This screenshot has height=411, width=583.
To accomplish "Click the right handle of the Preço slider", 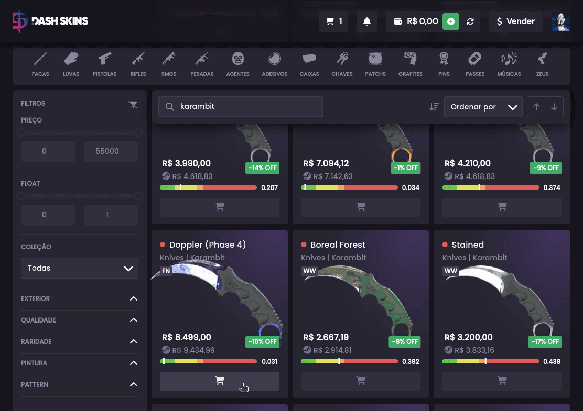I will coord(138,132).
